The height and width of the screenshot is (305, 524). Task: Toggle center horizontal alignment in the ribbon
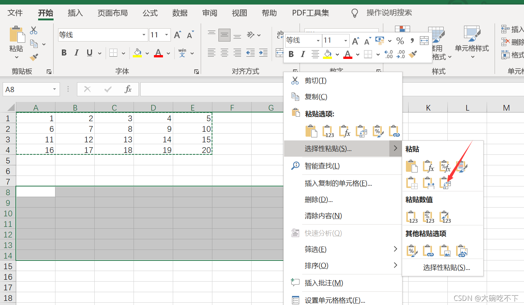[x=224, y=53]
